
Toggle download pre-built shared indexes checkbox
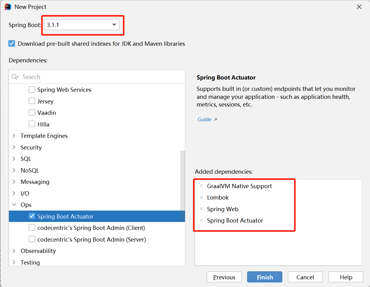click(12, 44)
